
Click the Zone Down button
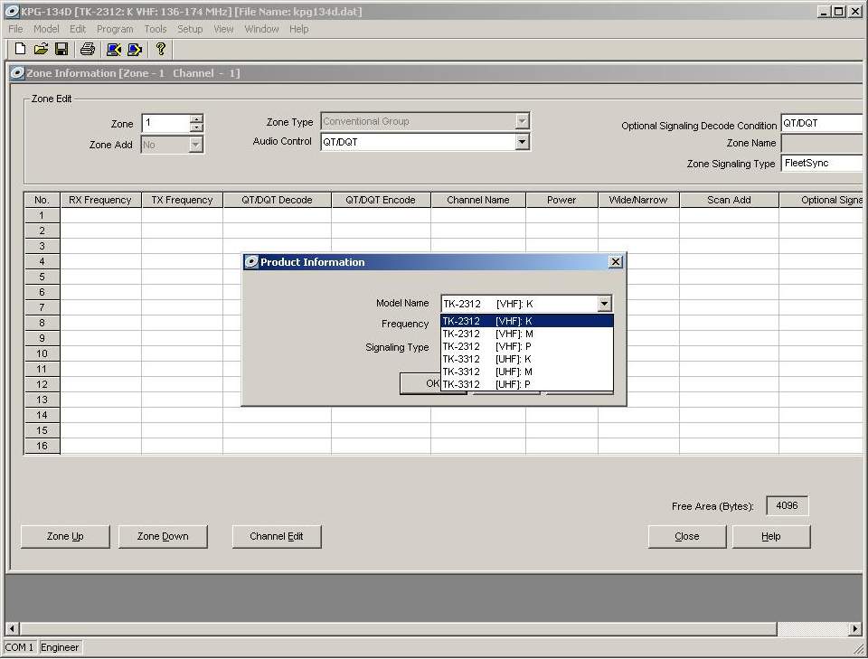[163, 536]
